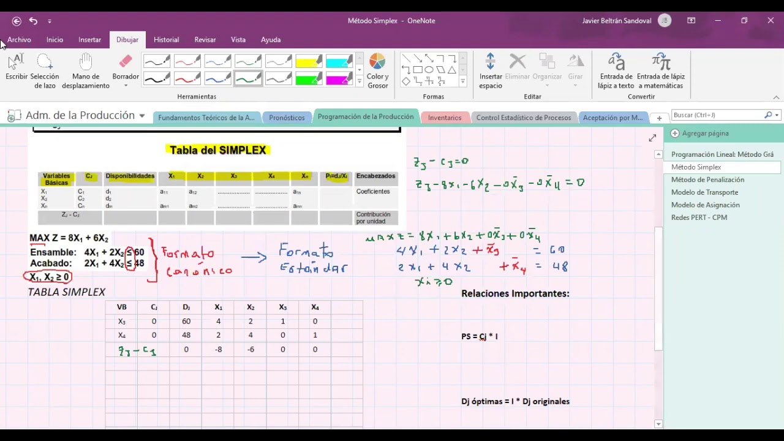The width and height of the screenshot is (784, 441).
Task: Select the yellow highlighter
Action: point(309,61)
